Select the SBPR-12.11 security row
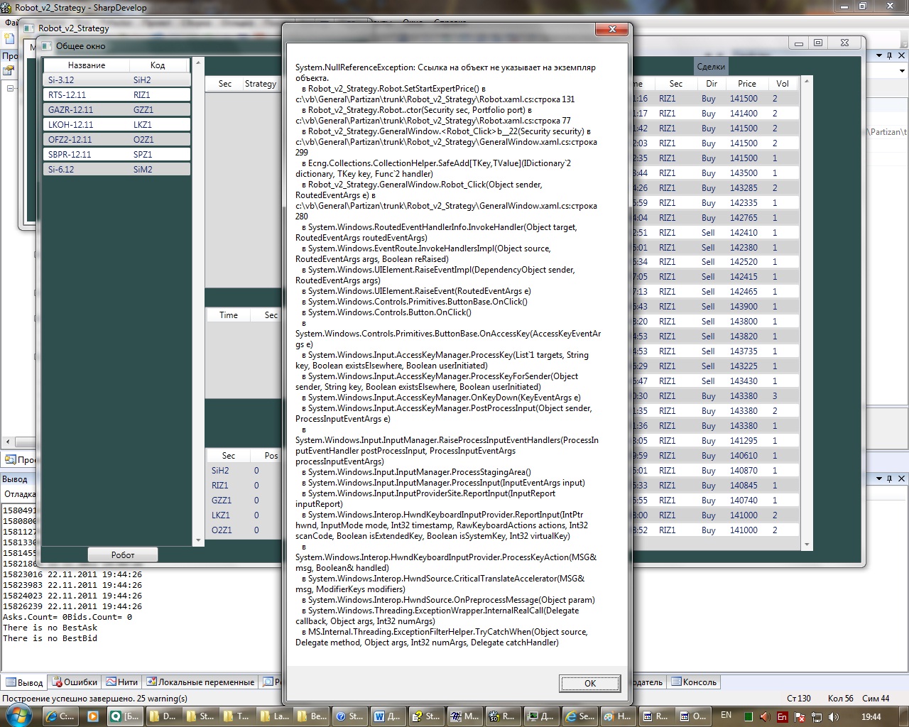This screenshot has height=727, width=909. (117, 155)
